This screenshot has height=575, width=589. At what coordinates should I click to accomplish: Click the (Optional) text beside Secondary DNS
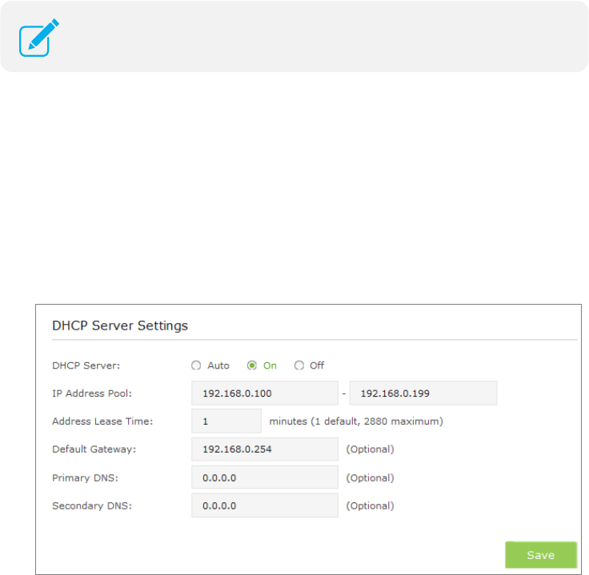(x=370, y=506)
